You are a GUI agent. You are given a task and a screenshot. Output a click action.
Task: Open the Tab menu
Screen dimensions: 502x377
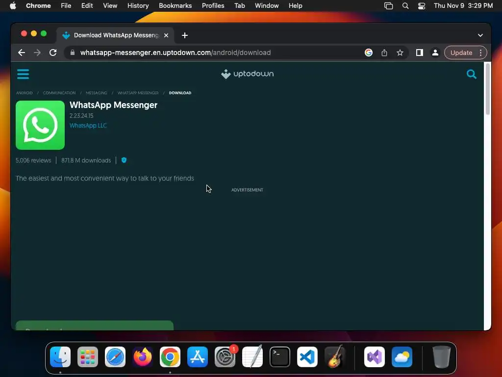coord(239,6)
